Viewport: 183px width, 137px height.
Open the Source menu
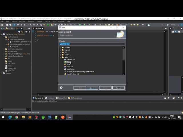tap(14, 21)
